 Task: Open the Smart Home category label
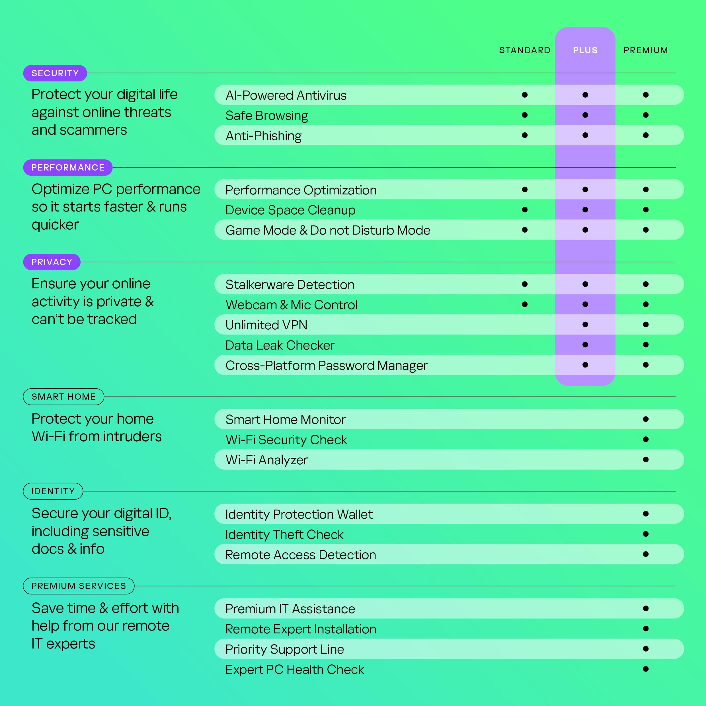click(x=63, y=397)
